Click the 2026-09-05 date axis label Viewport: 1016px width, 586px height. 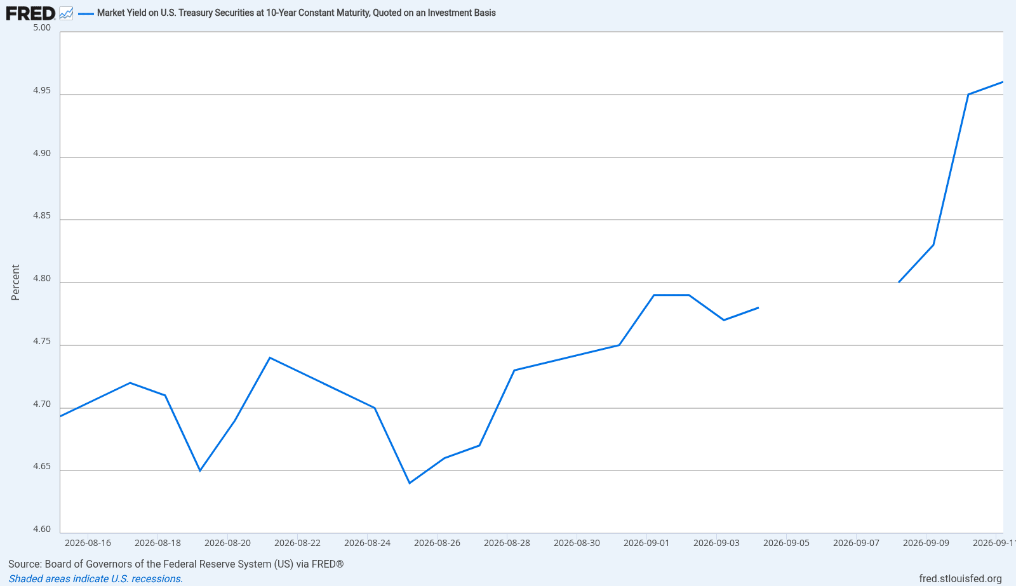[x=786, y=543]
